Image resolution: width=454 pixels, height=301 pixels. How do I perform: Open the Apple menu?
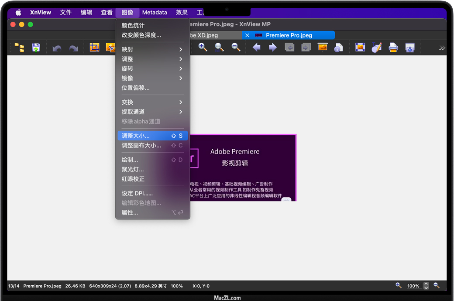pyautogui.click(x=18, y=12)
